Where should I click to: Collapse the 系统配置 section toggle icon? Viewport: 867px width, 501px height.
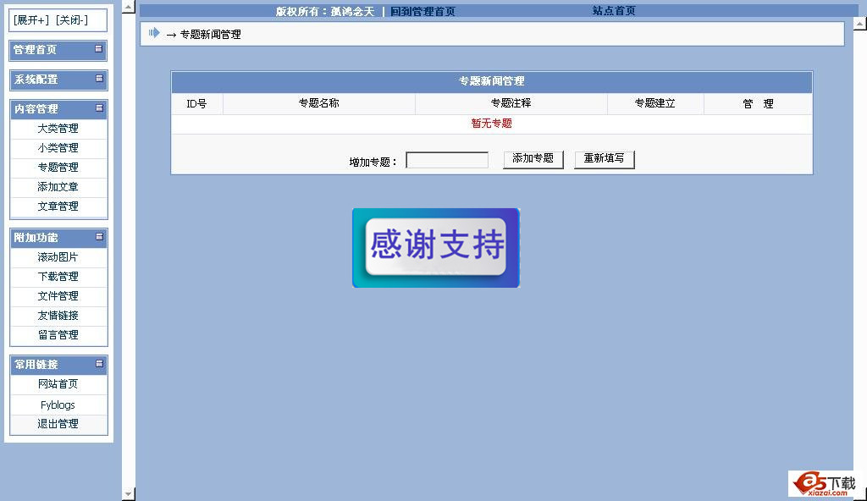click(99, 79)
